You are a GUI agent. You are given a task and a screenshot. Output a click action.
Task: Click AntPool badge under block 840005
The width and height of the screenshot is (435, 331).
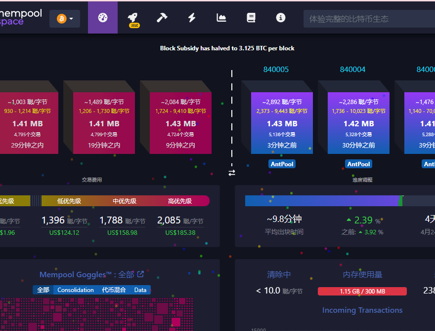click(282, 164)
